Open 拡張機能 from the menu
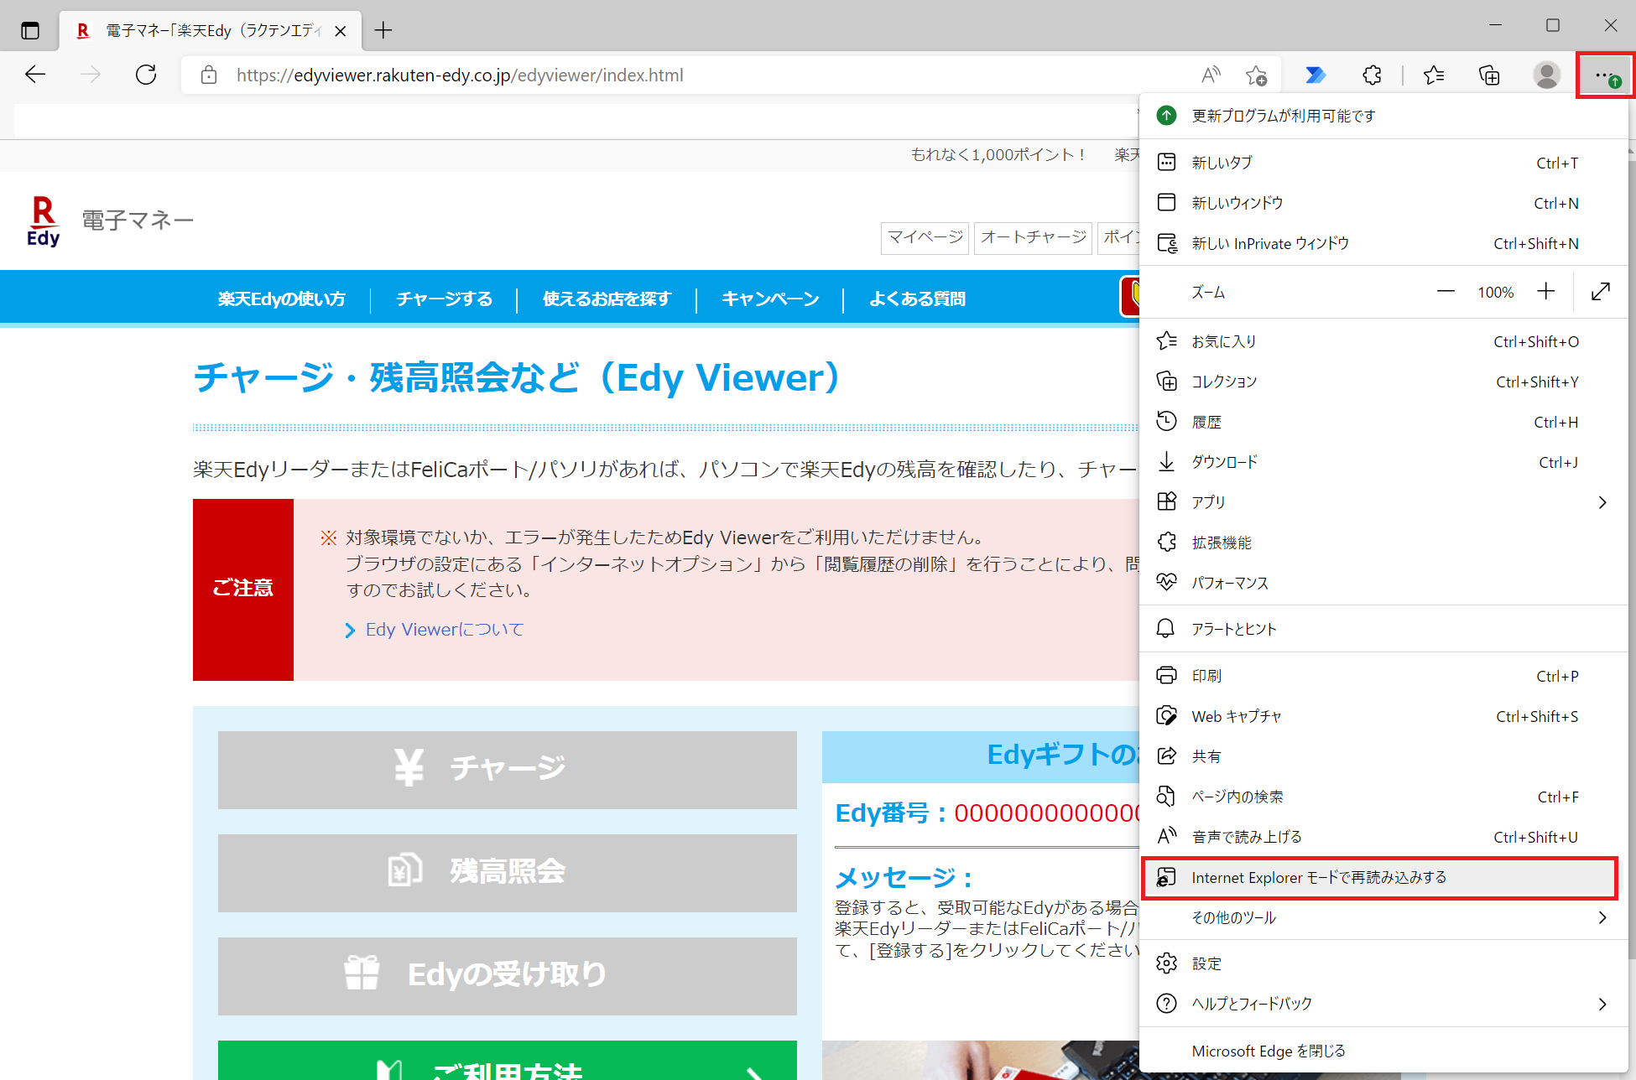This screenshot has width=1636, height=1080. point(1383,543)
